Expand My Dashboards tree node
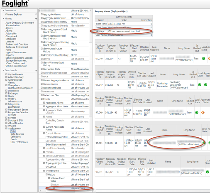 click(6, 74)
